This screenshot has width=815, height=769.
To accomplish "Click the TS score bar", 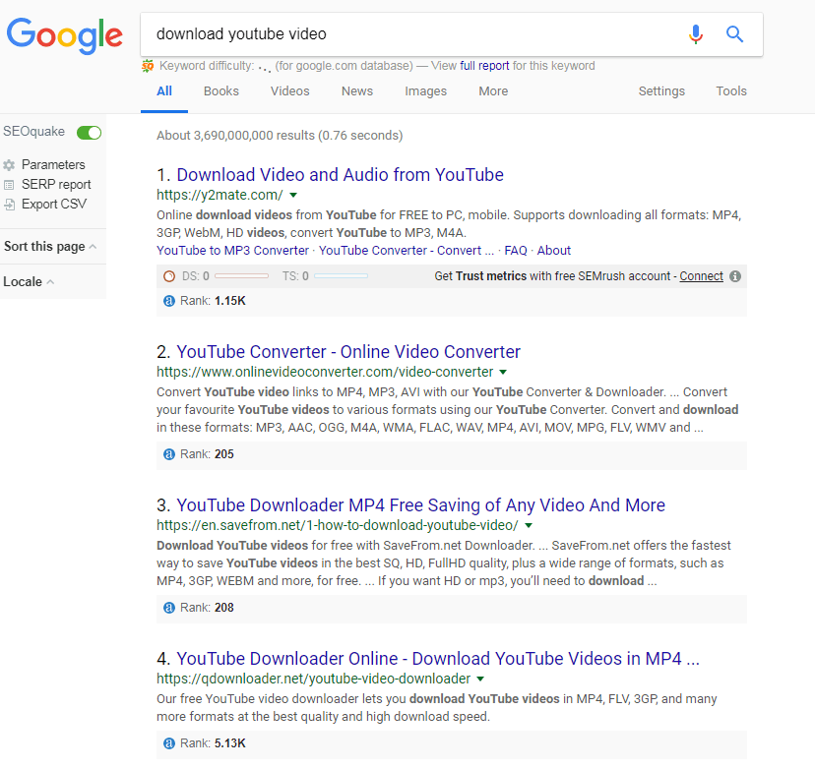I will click(x=341, y=276).
